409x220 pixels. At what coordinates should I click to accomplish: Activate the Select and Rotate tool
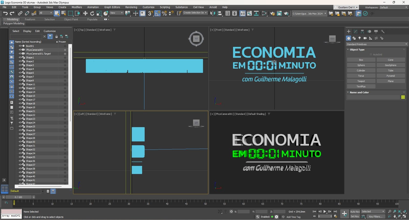[92, 13]
